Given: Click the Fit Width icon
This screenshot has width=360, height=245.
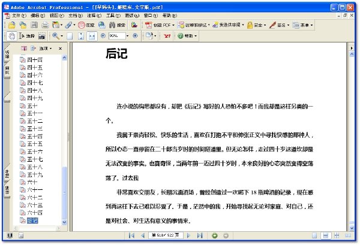Looking at the screenshot, I should click(x=92, y=36).
